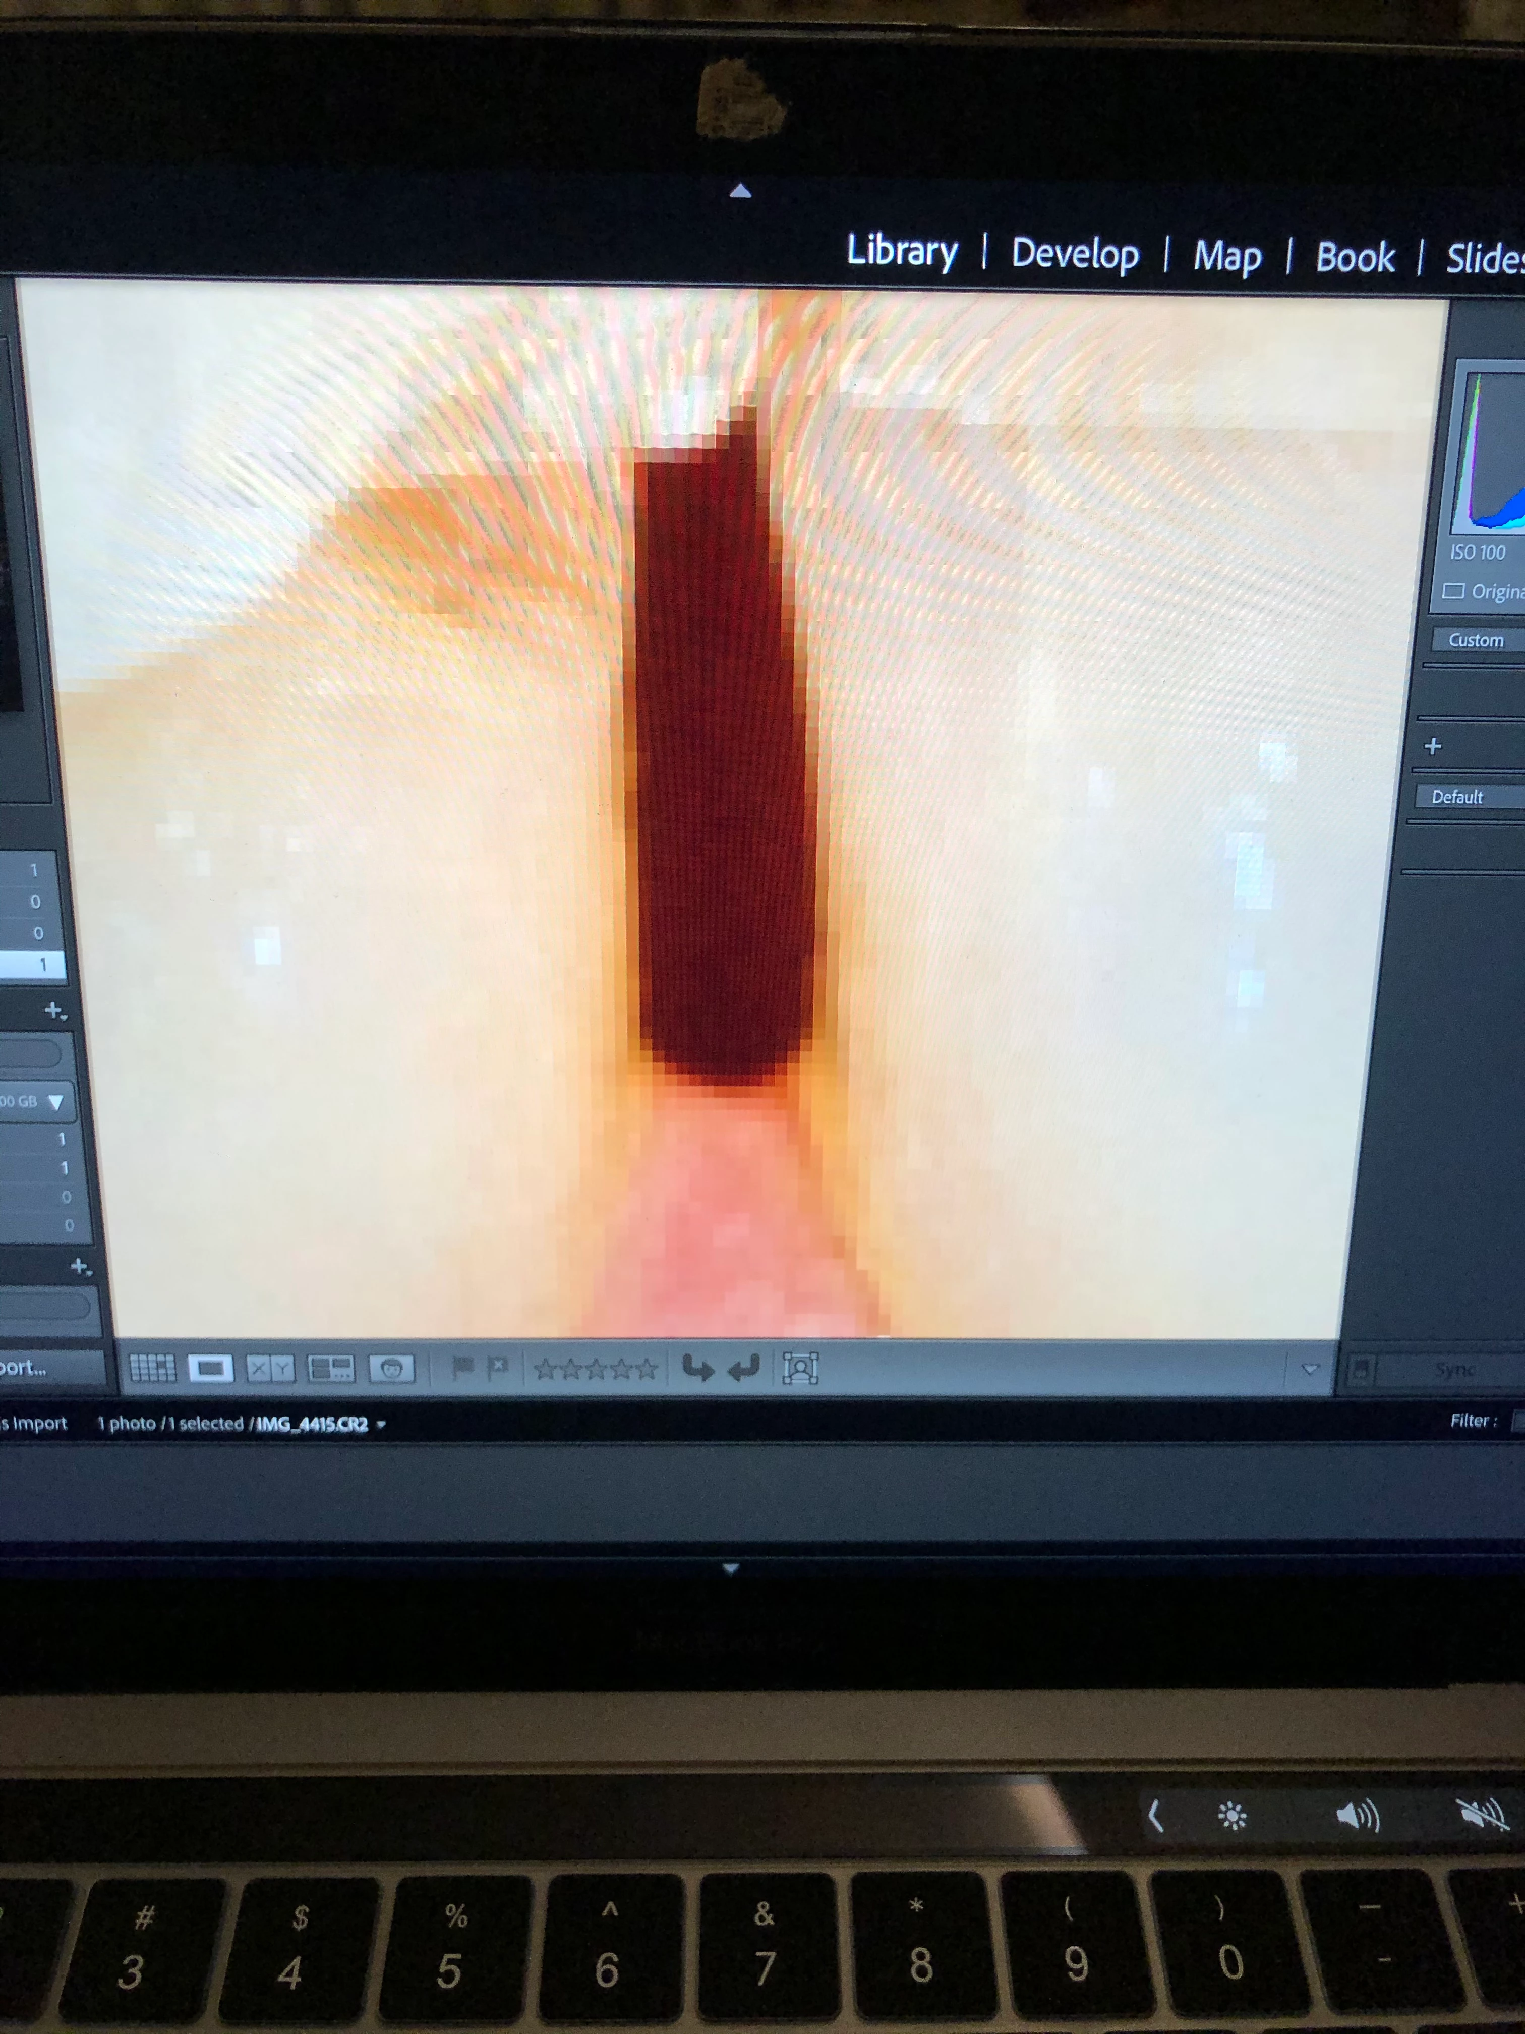Open the Map module
This screenshot has height=2034, width=1525.
[1226, 257]
